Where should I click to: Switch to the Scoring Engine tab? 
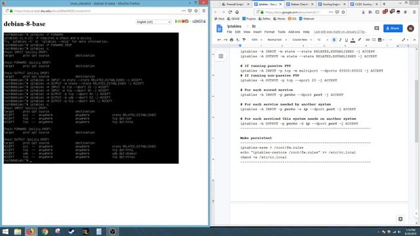pyautogui.click(x=331, y=5)
